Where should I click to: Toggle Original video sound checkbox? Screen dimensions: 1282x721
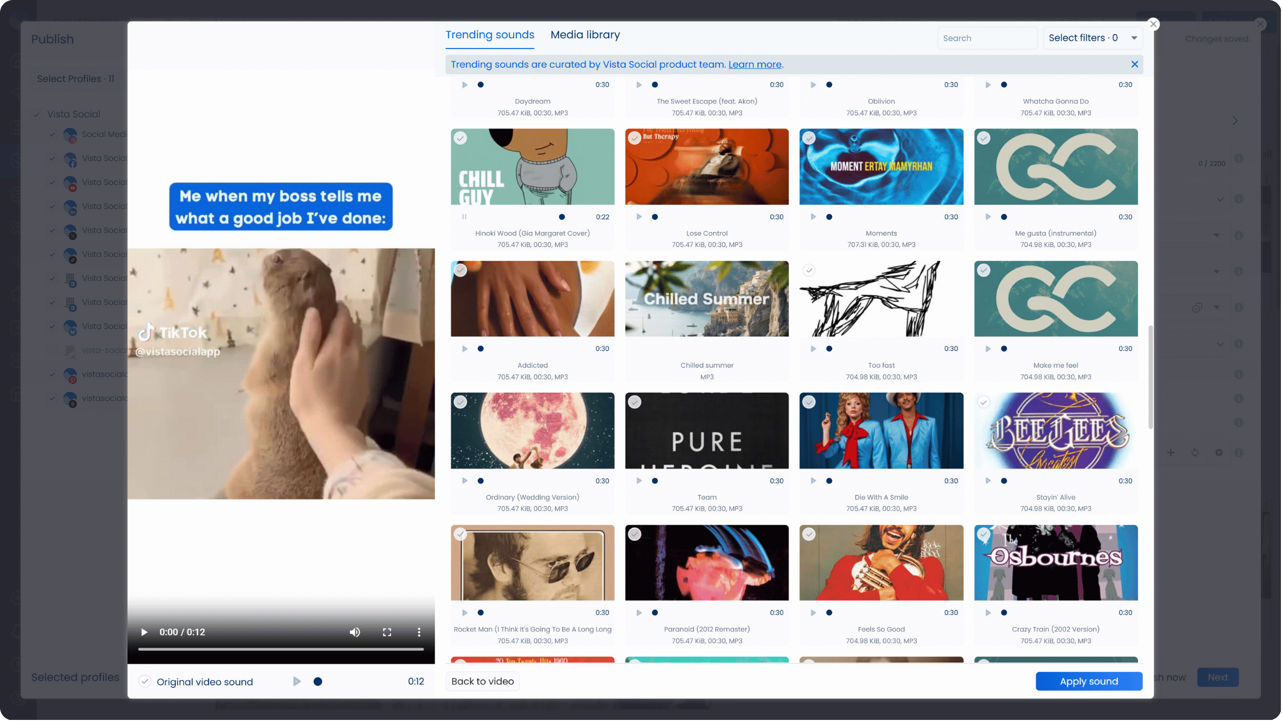[x=145, y=682]
